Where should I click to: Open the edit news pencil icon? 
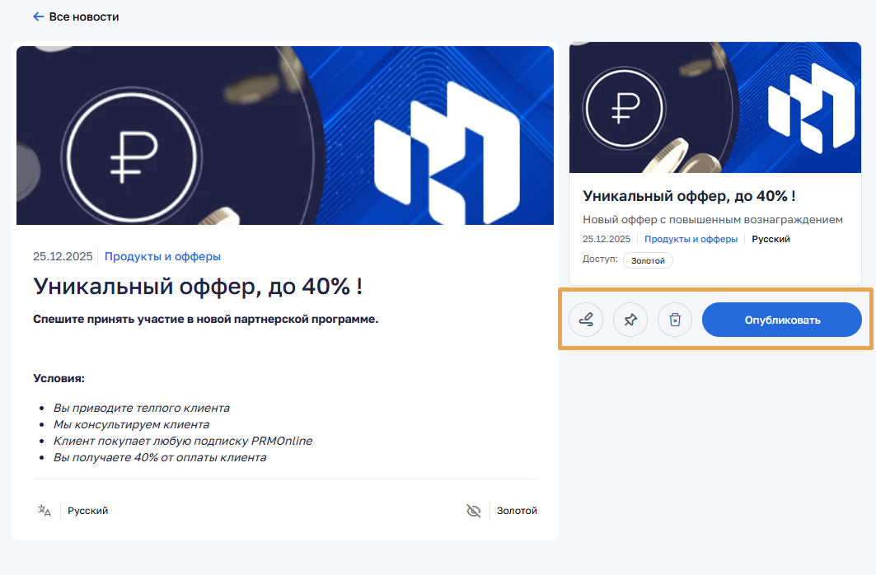pyautogui.click(x=586, y=320)
